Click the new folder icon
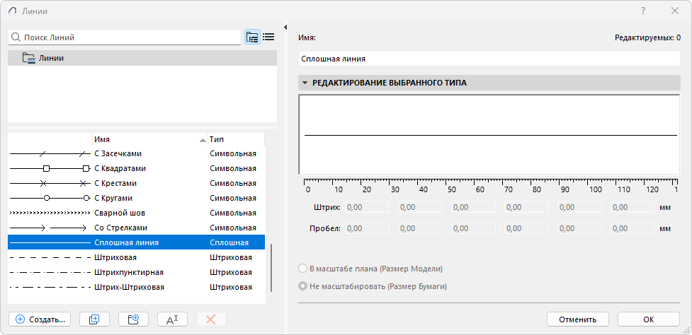692x335 pixels. click(x=133, y=319)
